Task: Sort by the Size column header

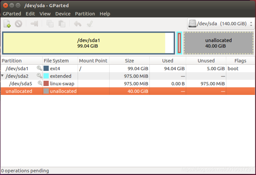Action: tap(129, 61)
